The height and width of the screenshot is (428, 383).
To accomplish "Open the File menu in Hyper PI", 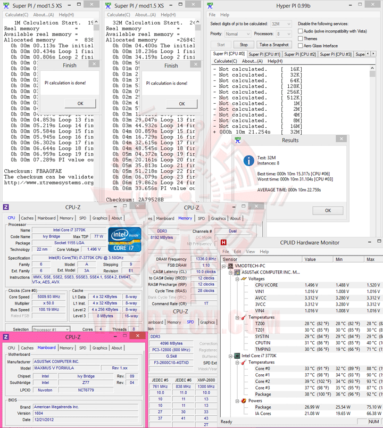I will pyautogui.click(x=212, y=15).
